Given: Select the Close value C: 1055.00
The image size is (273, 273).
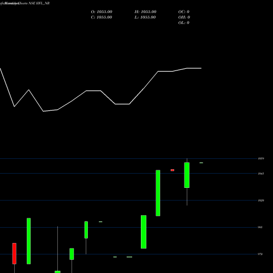Looking at the screenshot, I should tap(102, 17).
